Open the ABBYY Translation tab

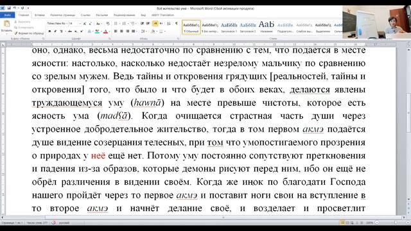click(162, 15)
